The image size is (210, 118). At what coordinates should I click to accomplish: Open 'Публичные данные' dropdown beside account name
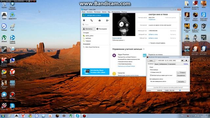click(170, 18)
